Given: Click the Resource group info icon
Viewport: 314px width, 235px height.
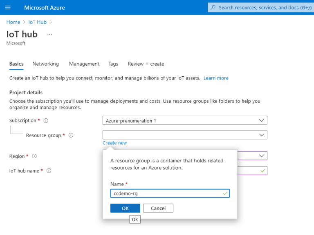Looking at the screenshot, I should (x=71, y=135).
